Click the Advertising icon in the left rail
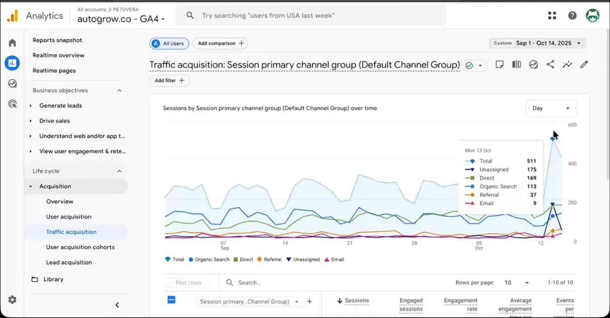 coord(12,104)
